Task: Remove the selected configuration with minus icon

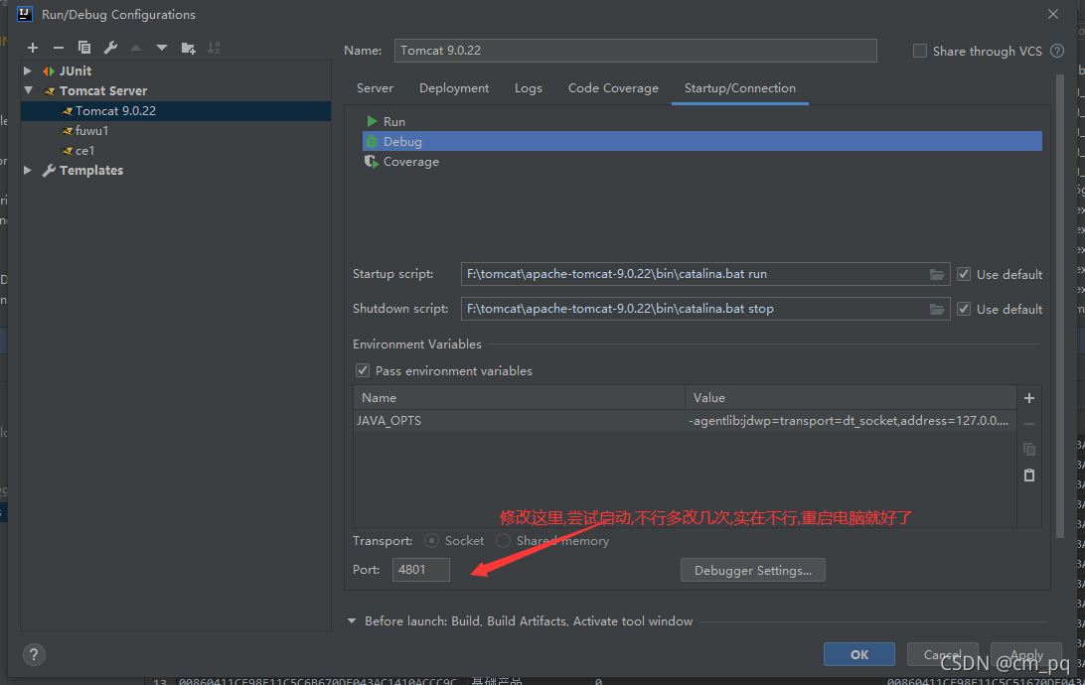Action: pos(58,48)
